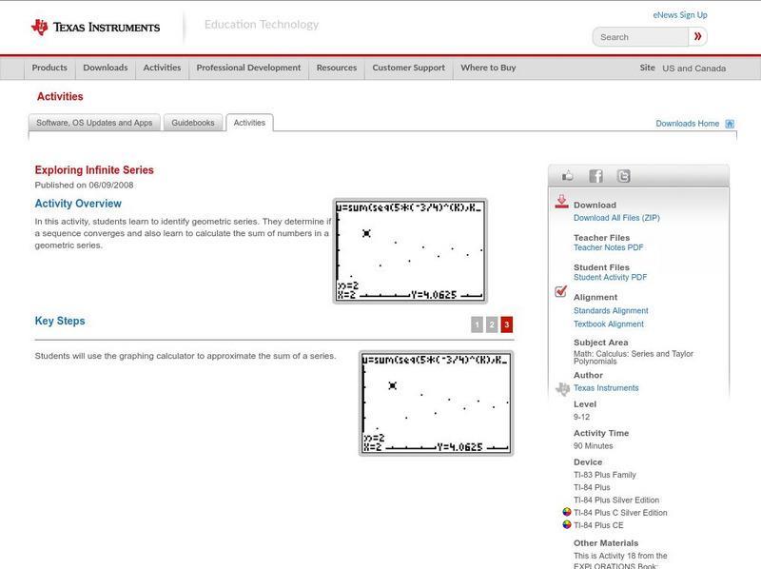
Task: Switch to Software, OS Updates and Apps tab
Action: [x=94, y=123]
